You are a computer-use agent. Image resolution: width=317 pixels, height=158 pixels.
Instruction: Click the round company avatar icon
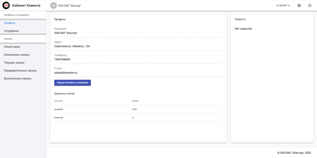53,6
